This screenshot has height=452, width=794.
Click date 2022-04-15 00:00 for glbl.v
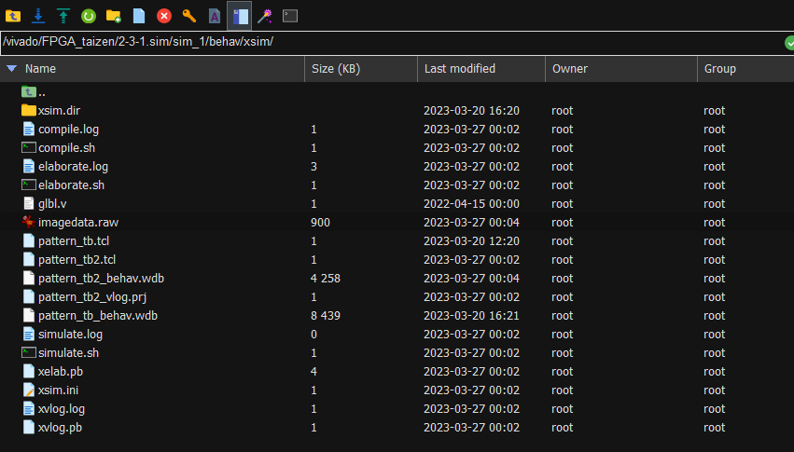(x=471, y=204)
